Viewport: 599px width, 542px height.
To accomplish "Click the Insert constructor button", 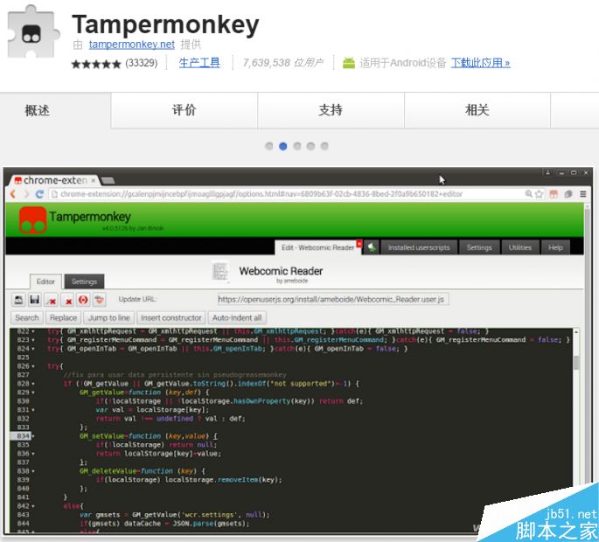I will (x=171, y=318).
